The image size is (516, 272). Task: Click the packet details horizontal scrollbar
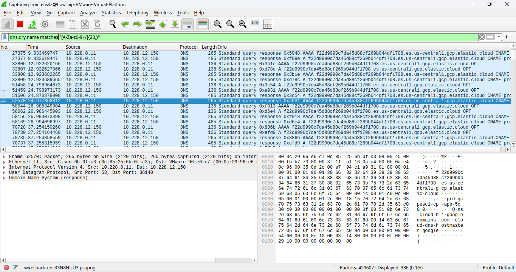[129, 260]
